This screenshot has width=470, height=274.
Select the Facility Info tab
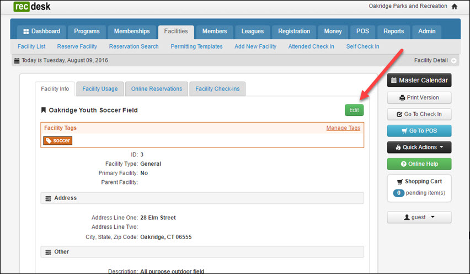(55, 89)
